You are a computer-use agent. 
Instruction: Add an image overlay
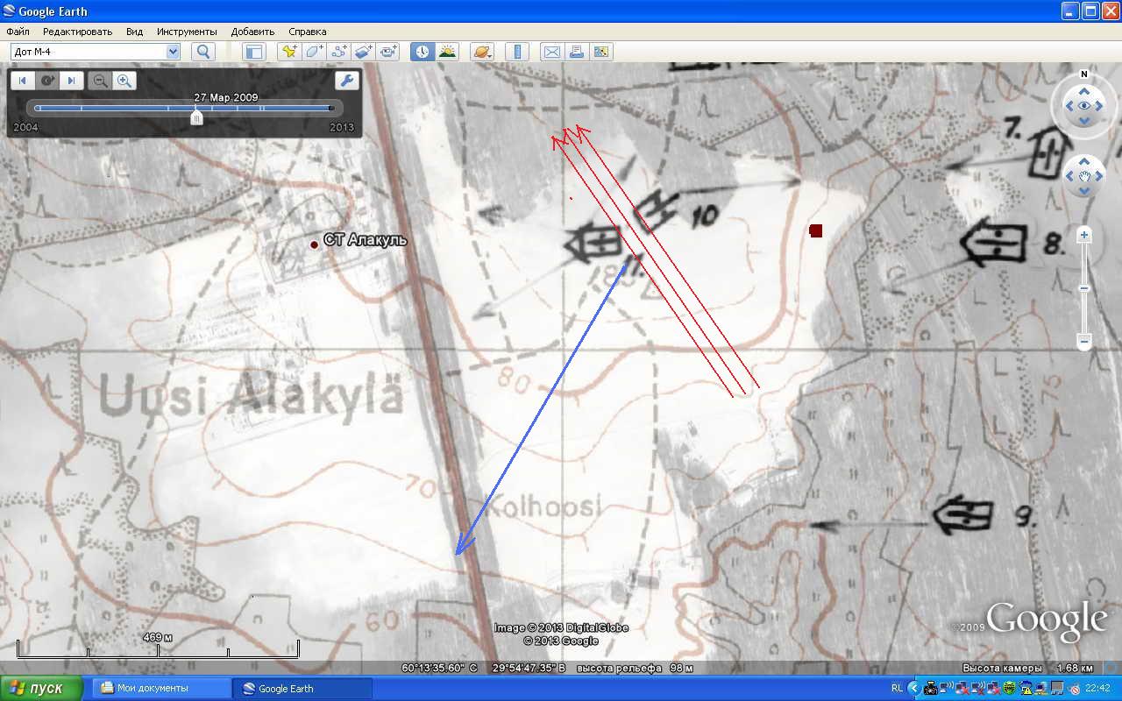click(x=364, y=52)
